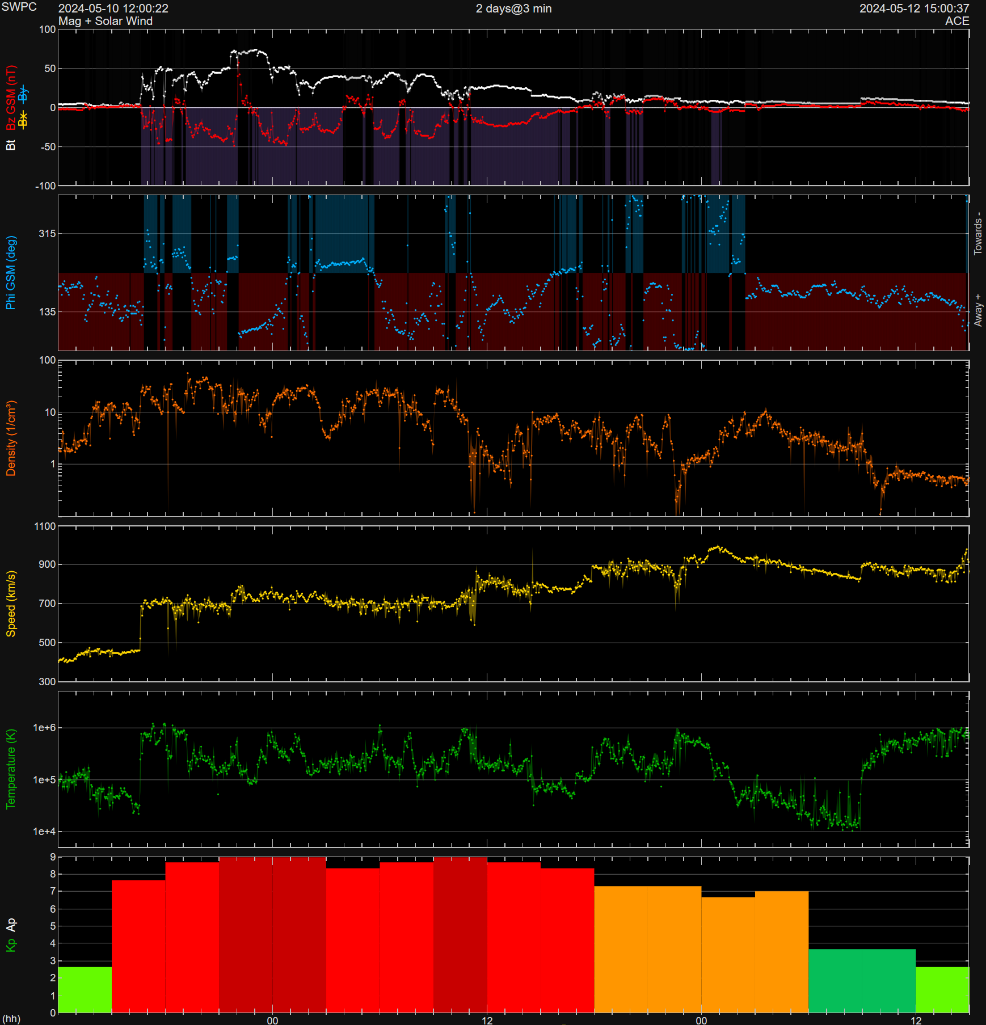Select the start timestamp 2024-05-10 12:00:22

click(113, 9)
